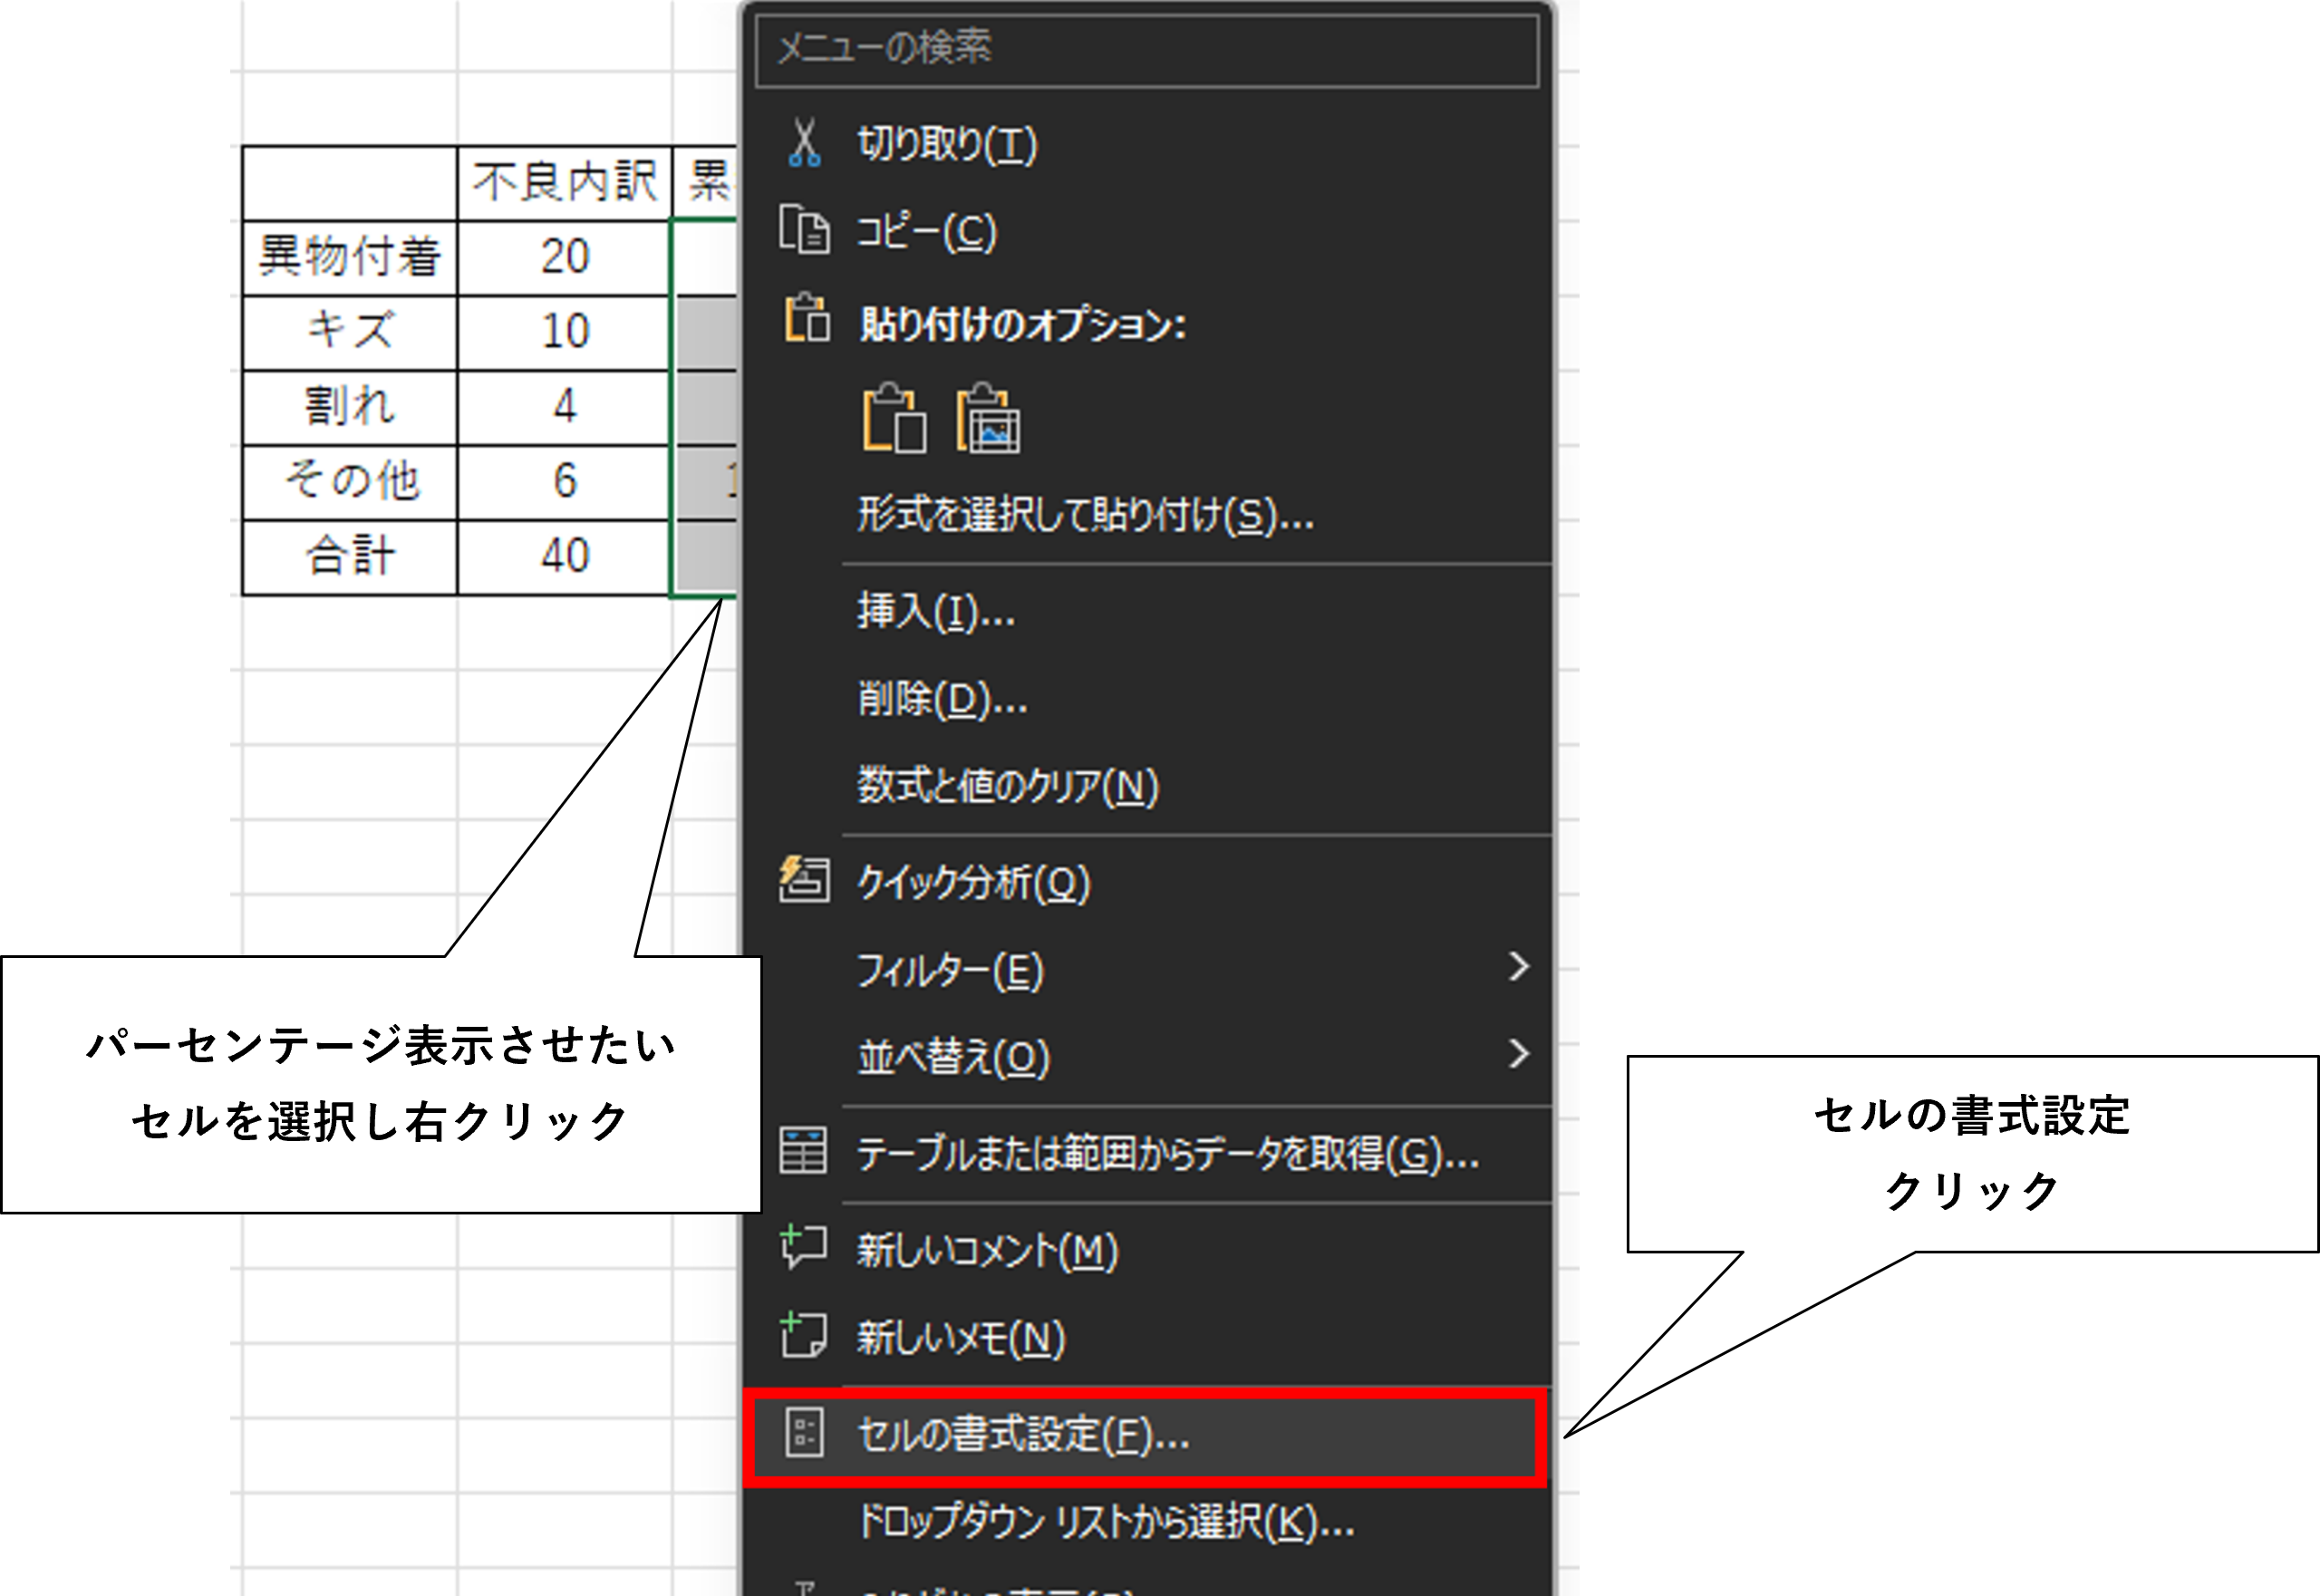The height and width of the screenshot is (1596, 2320).
Task: Expand the 並べ替え submenu arrow
Action: coord(1518,1053)
